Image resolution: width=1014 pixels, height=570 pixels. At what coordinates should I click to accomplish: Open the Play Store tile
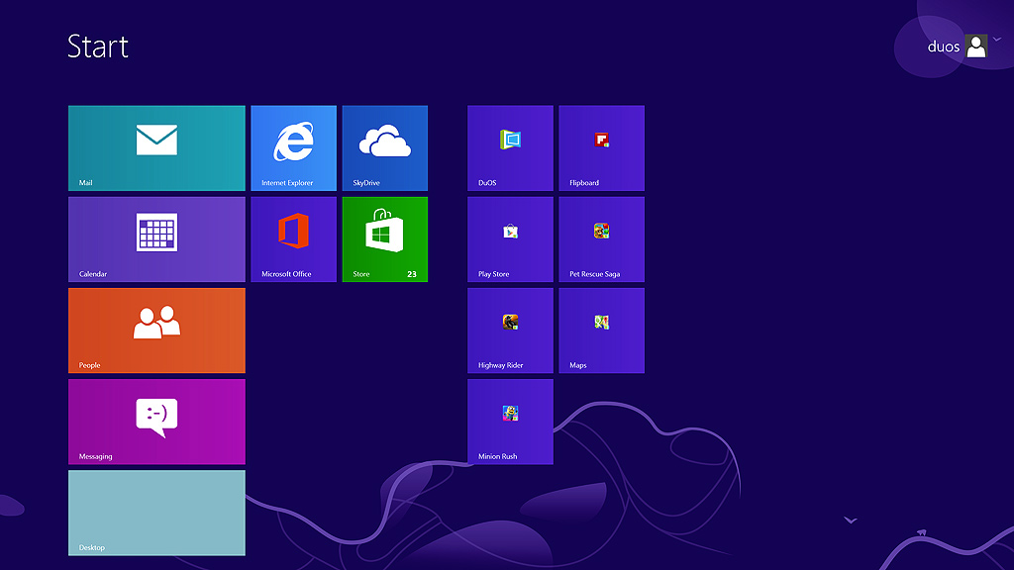510,239
